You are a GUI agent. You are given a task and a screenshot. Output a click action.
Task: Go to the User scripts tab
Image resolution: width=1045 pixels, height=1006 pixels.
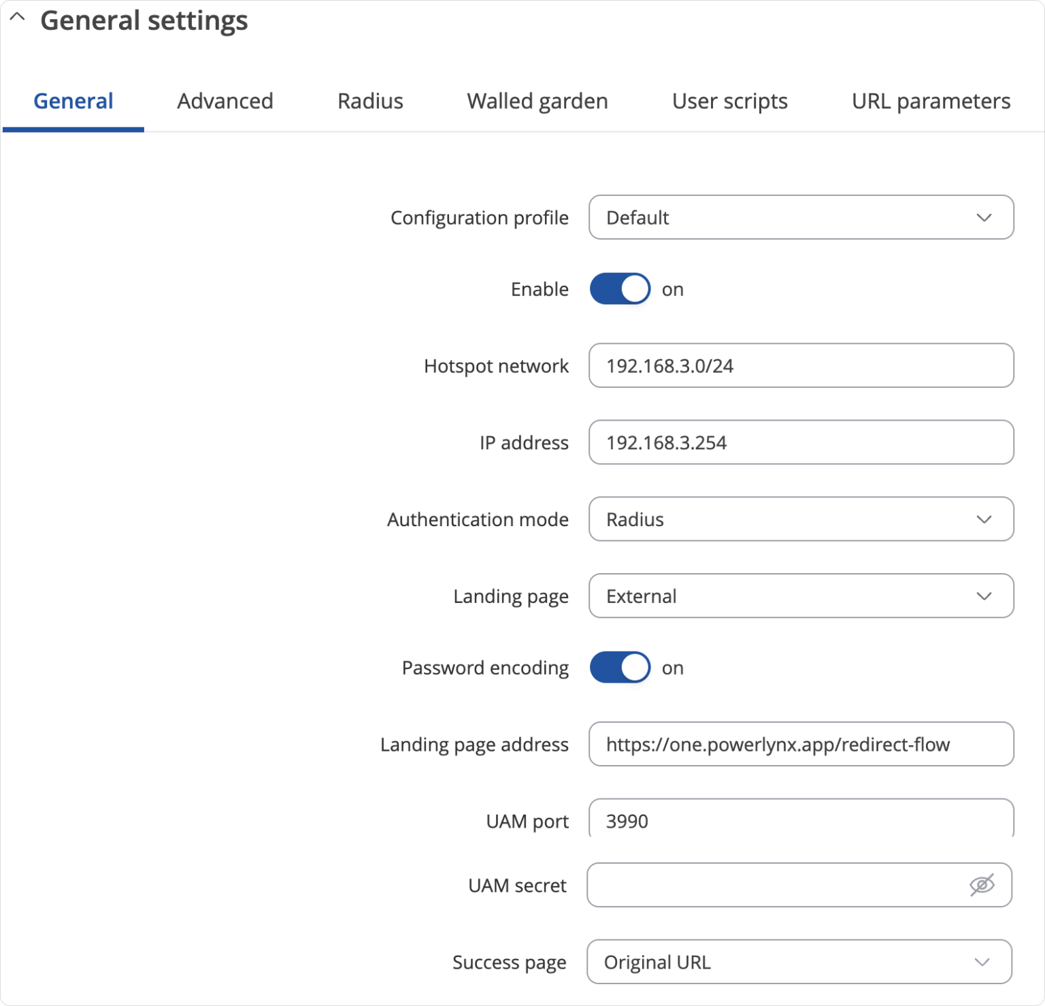click(729, 101)
